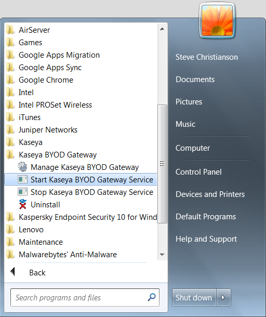The image size is (266, 317).
Task: Click the Kaspersky Endpoint Security folder icon
Action: pyautogui.click(x=10, y=217)
